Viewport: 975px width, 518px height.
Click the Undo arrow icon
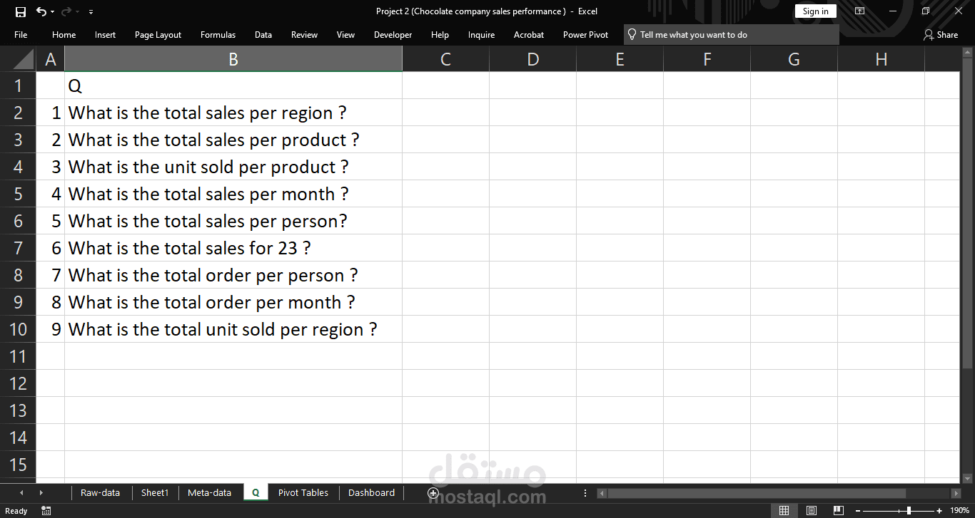pyautogui.click(x=41, y=11)
